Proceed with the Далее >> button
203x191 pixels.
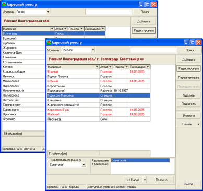(161, 180)
